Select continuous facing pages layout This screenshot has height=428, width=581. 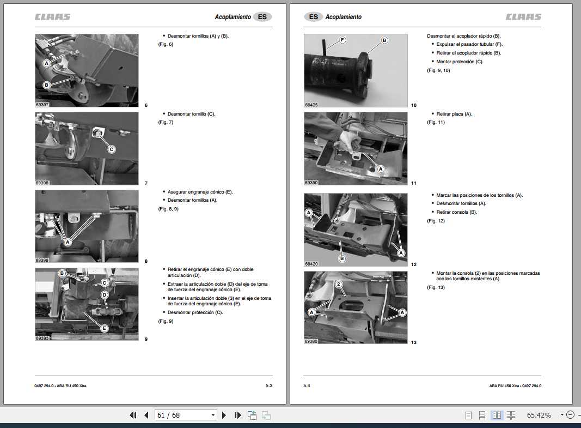coord(511,415)
